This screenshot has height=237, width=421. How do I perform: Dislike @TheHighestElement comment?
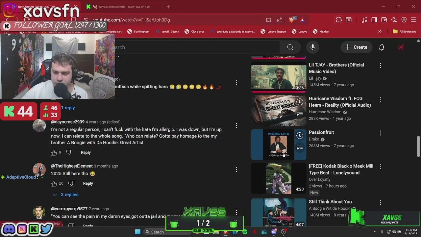(x=71, y=183)
